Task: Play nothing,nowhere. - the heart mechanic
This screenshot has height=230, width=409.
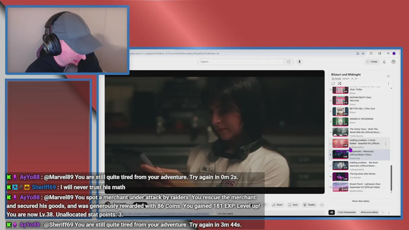Action: click(x=360, y=166)
